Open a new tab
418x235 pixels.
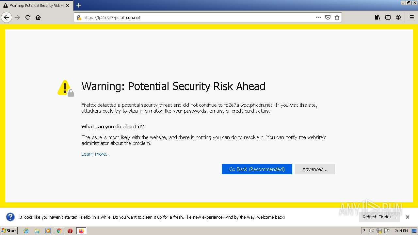pyautogui.click(x=79, y=5)
